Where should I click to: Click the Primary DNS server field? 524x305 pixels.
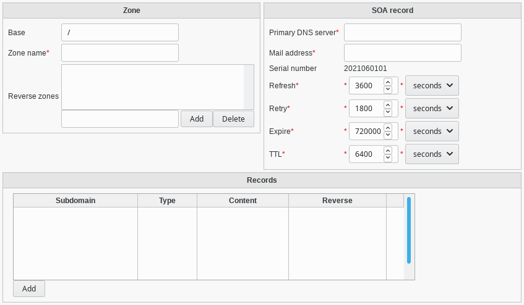(x=403, y=32)
